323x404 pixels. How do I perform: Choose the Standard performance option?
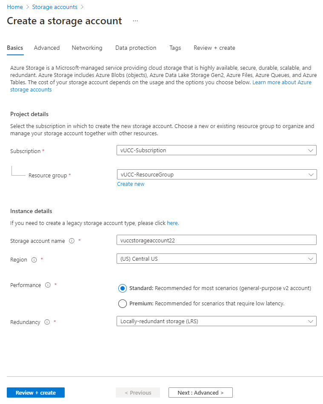[x=123, y=288]
